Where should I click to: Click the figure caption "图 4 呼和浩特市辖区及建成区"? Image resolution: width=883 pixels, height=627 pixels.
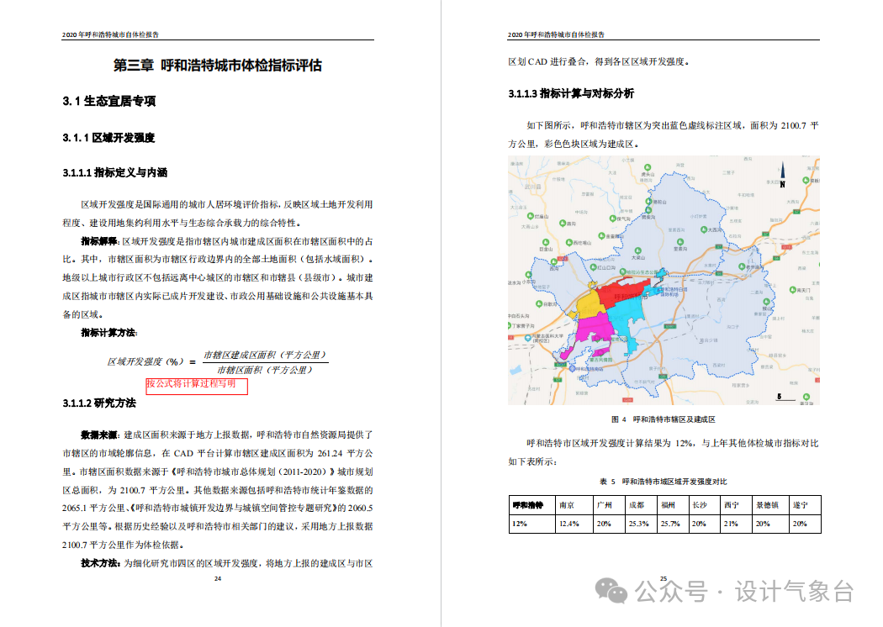click(664, 419)
